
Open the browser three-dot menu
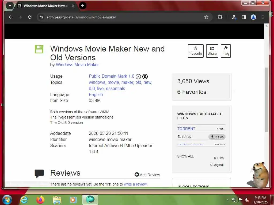263,17
